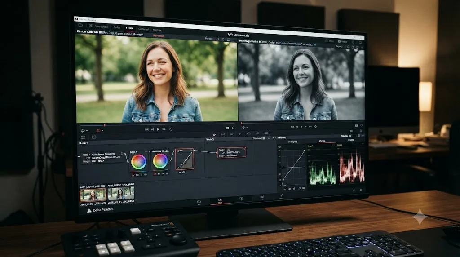Click the Color page icon in bottom bar
The height and width of the screenshot is (257, 460).
[220, 201]
